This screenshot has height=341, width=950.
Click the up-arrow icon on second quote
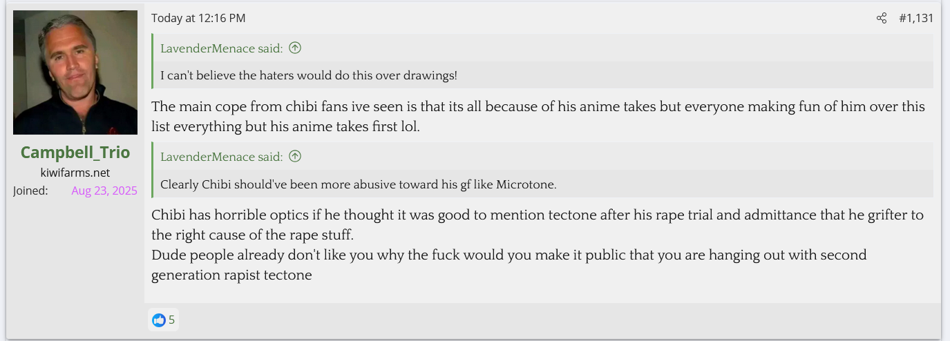click(x=295, y=157)
